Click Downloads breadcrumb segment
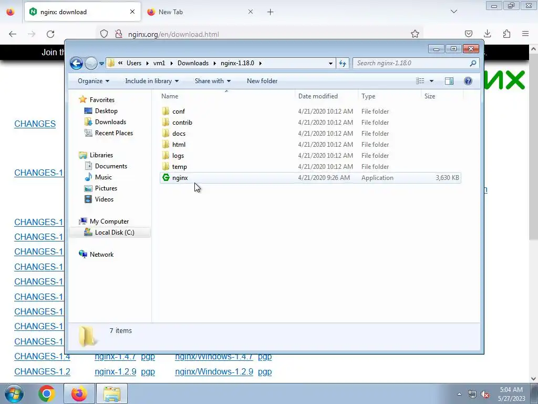This screenshot has width=538, height=404. (193, 63)
